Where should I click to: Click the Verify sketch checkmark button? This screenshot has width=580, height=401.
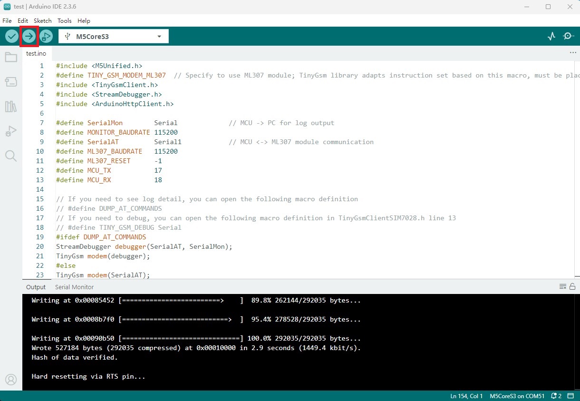pos(12,36)
